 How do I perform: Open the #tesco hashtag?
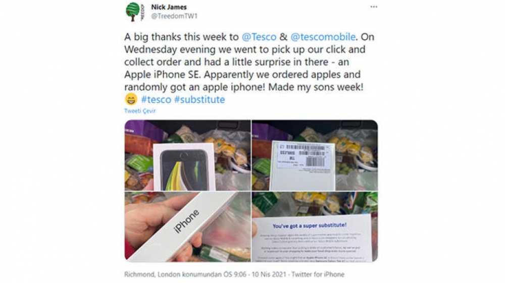[x=156, y=100]
